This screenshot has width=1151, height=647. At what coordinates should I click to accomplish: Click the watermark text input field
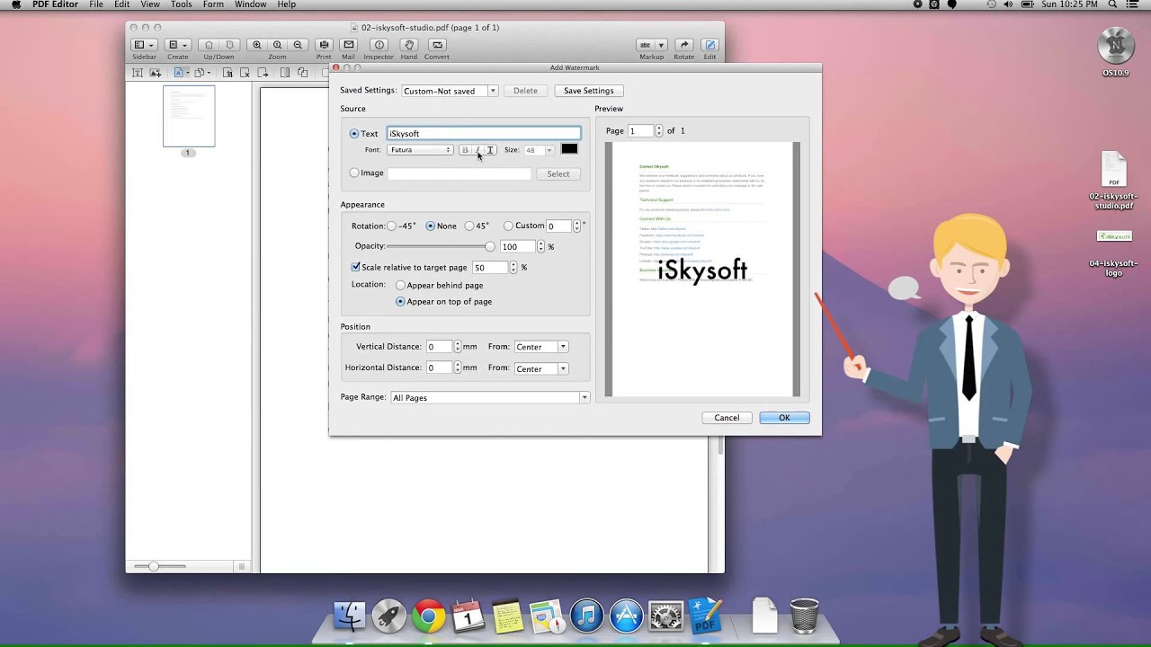pos(484,133)
